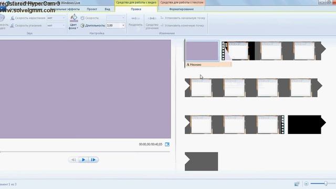Adjust the zoom slider in status bar
Viewport: 336px width, 189px height.
point(325,184)
